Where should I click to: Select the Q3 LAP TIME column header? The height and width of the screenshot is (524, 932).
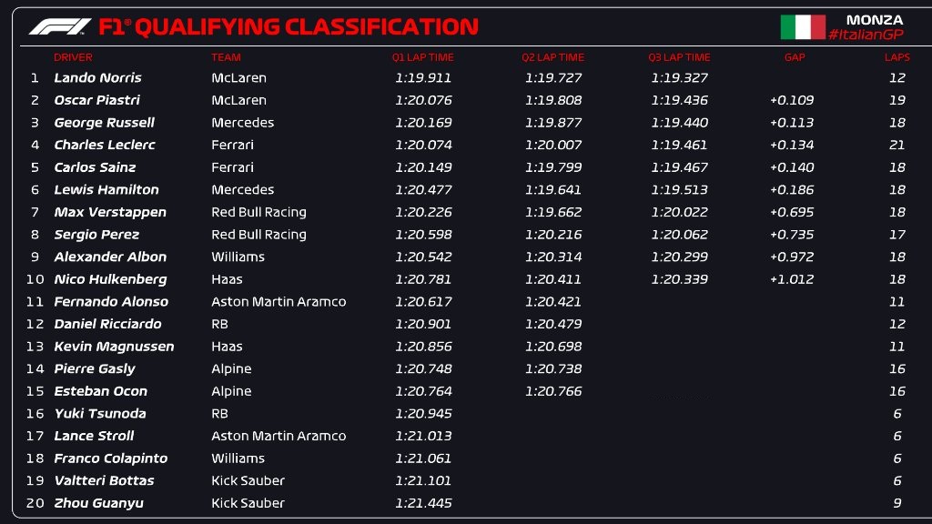tap(679, 57)
